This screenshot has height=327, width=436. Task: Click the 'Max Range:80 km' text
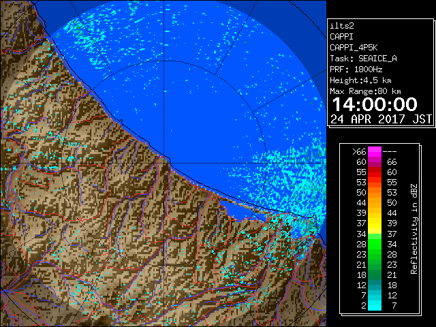coord(365,91)
